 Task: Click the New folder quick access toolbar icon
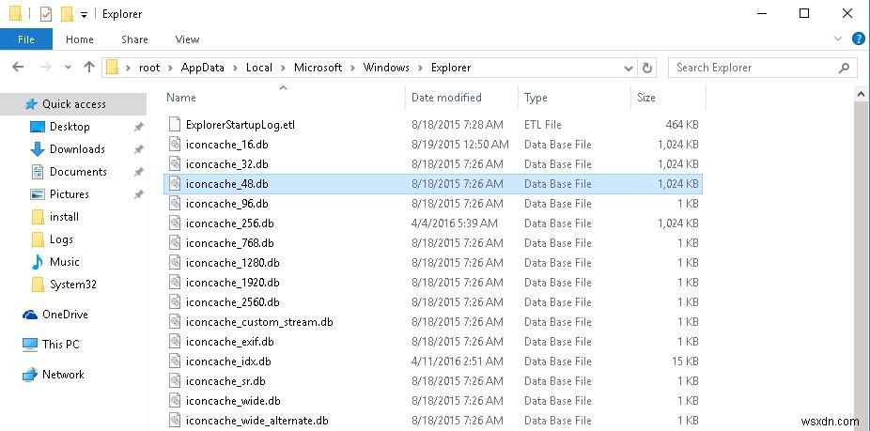[67, 14]
